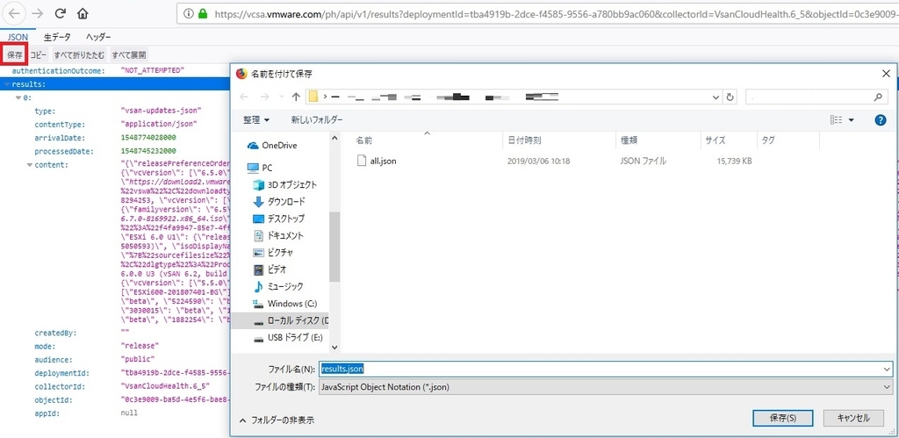Click the 15,739 KB size cell
This screenshot has height=438, width=899.
click(x=734, y=162)
